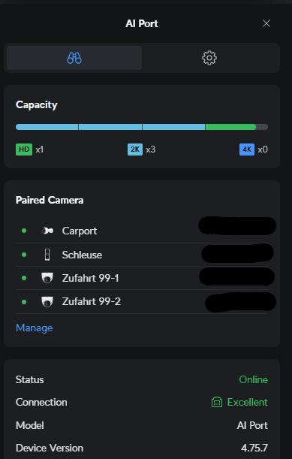Click the HD capacity badge
The height and width of the screenshot is (459, 292).
coord(24,149)
